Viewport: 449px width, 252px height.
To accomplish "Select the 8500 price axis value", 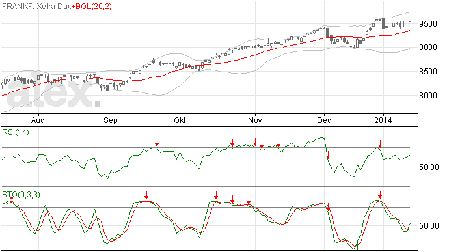I will (428, 72).
